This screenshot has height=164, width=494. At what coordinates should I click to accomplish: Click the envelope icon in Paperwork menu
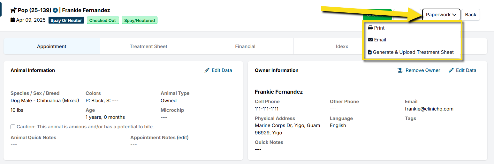(370, 40)
